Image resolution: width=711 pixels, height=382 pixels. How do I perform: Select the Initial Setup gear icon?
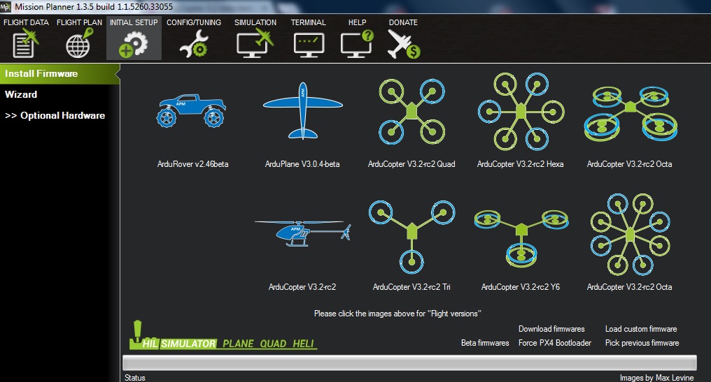pyautogui.click(x=133, y=45)
